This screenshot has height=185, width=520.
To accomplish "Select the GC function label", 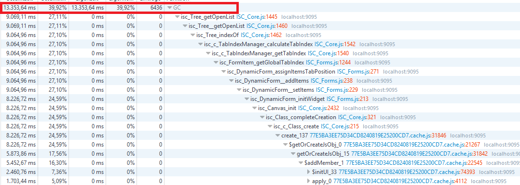I will click(177, 8).
